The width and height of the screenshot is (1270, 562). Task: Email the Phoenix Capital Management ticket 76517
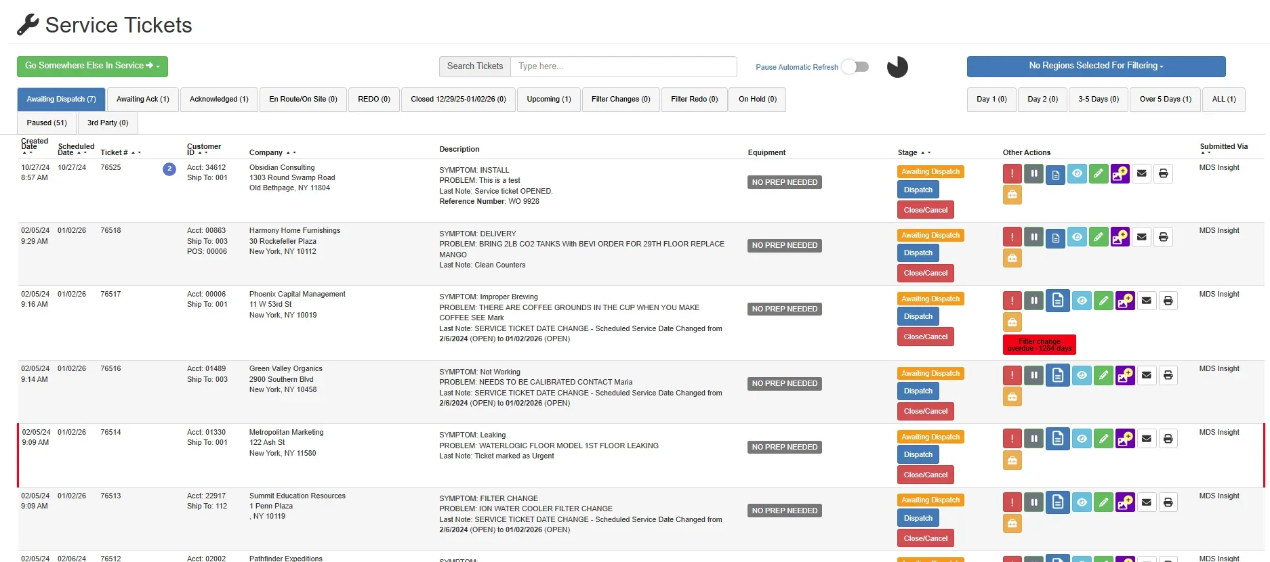coord(1147,301)
